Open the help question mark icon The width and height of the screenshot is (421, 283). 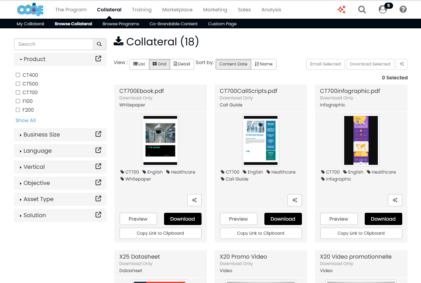click(402, 9)
